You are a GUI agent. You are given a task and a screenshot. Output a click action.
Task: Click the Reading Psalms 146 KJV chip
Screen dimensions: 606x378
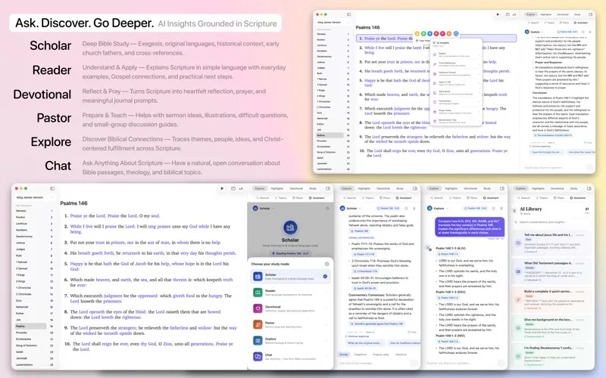click(290, 253)
